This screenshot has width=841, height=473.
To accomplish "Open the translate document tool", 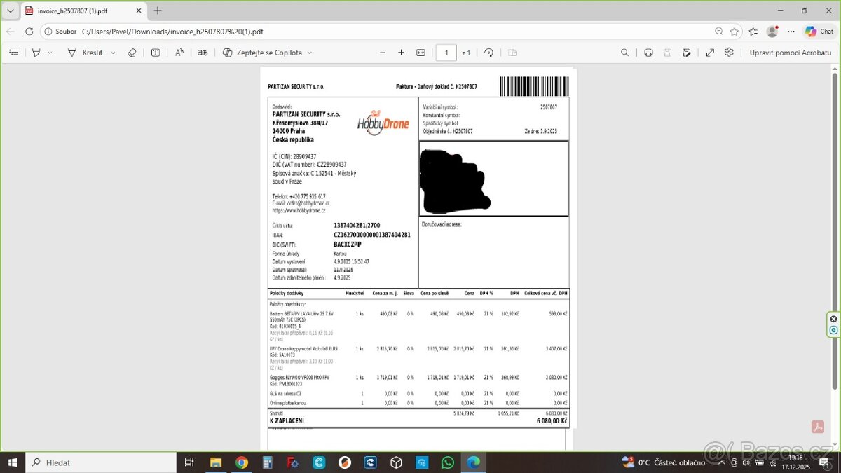I will [203, 53].
